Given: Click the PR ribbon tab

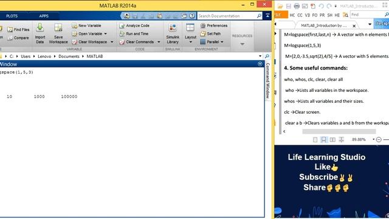Looking at the screenshot, I should pos(322,15).
